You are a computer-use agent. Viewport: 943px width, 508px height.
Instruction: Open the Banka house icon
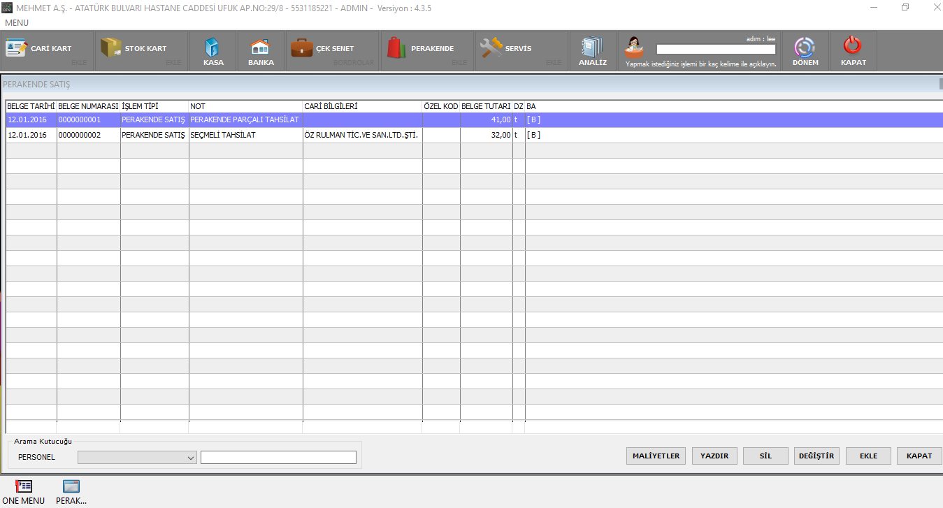260,47
